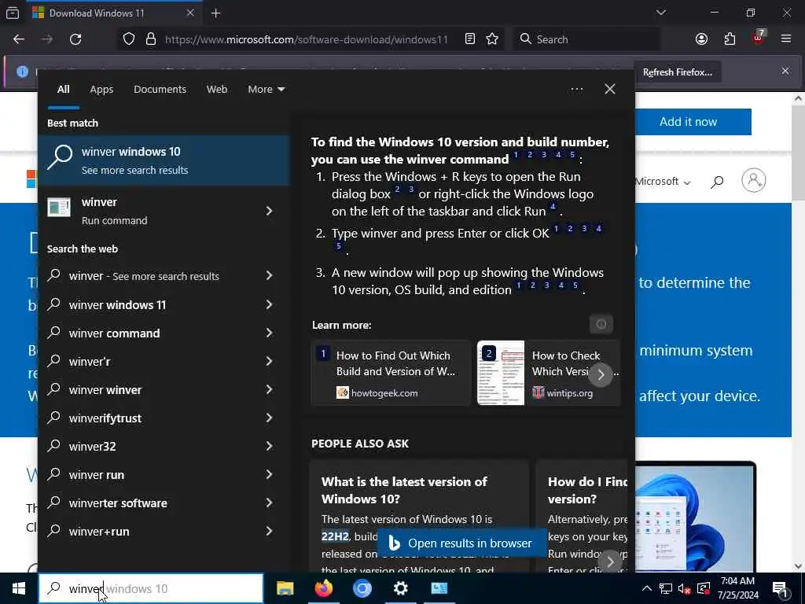This screenshot has height=604, width=805.
Task: Click the Firefox address bar URL
Action: pyautogui.click(x=307, y=39)
